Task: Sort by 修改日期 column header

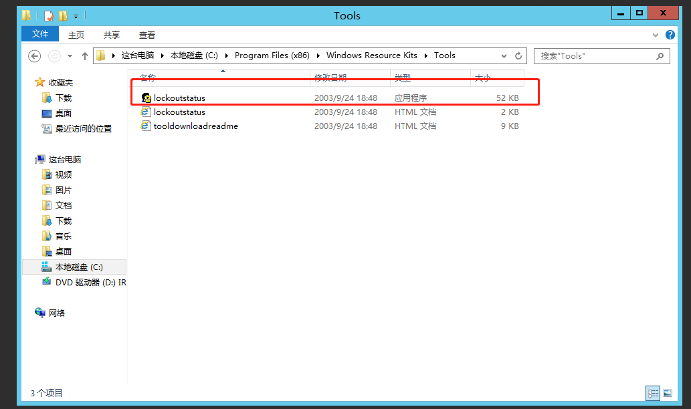Action: click(x=351, y=78)
